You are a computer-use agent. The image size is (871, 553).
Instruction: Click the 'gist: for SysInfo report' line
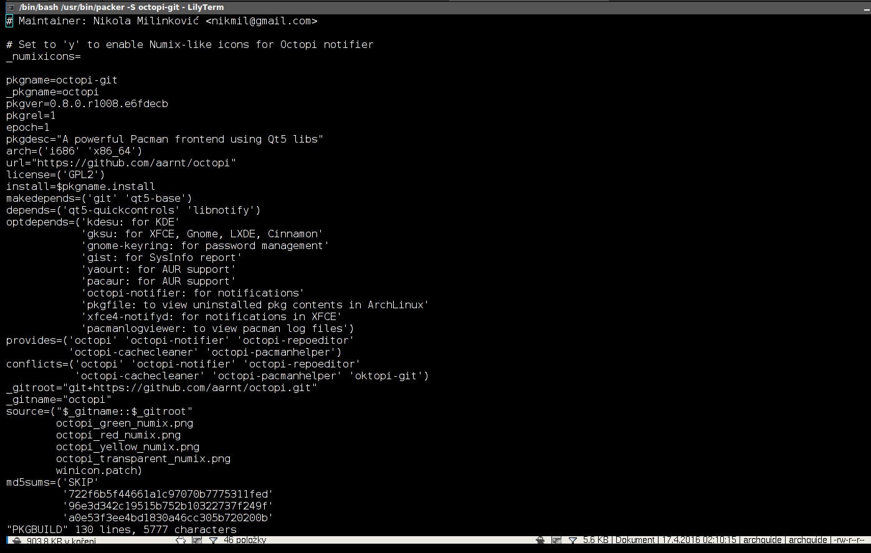[162, 257]
